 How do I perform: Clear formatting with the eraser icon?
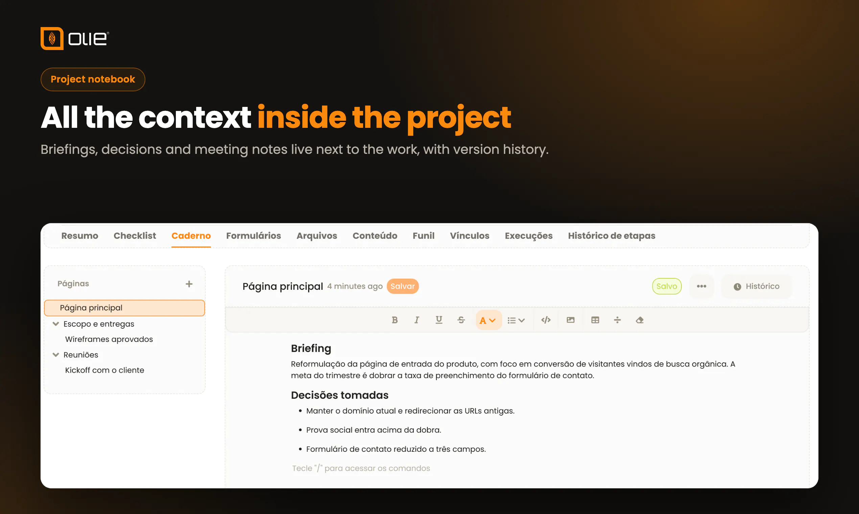click(640, 320)
